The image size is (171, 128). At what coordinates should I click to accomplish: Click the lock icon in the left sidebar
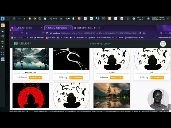(2, 31)
